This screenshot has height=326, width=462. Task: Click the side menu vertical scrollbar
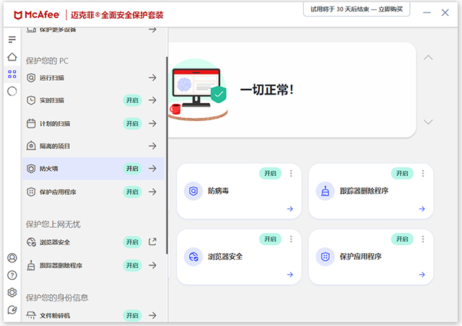pyautogui.click(x=166, y=159)
